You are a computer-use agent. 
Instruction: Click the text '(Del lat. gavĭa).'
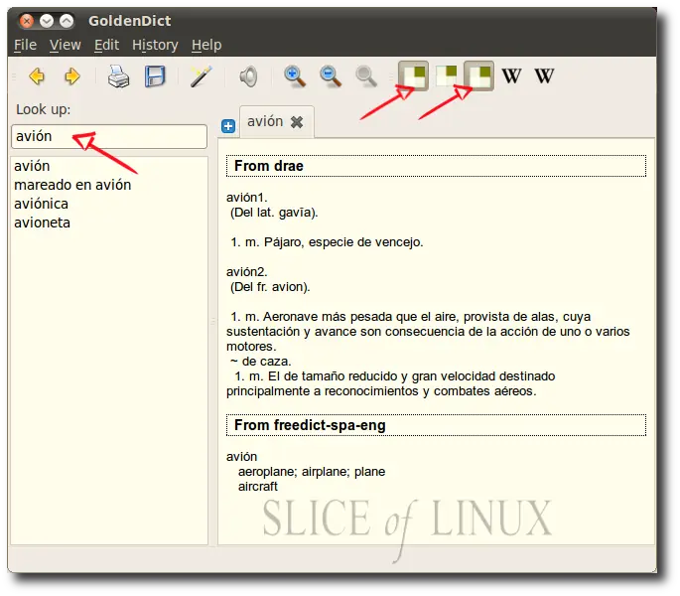[274, 213]
